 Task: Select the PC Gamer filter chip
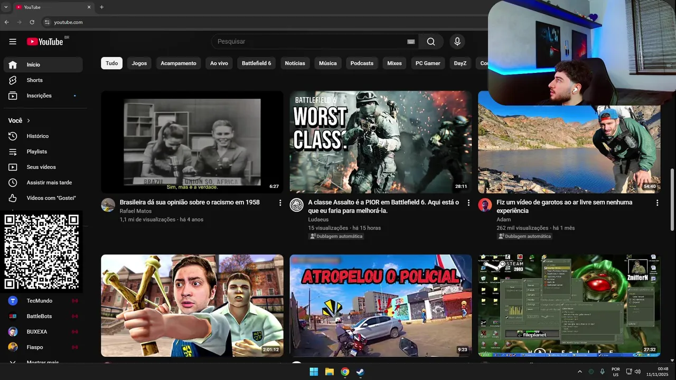click(x=428, y=63)
